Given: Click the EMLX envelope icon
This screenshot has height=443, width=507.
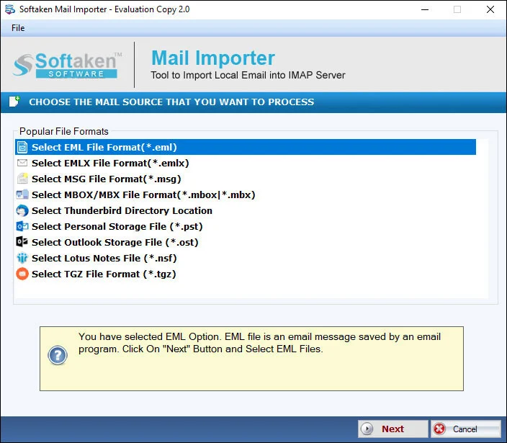Looking at the screenshot, I should 22,163.
